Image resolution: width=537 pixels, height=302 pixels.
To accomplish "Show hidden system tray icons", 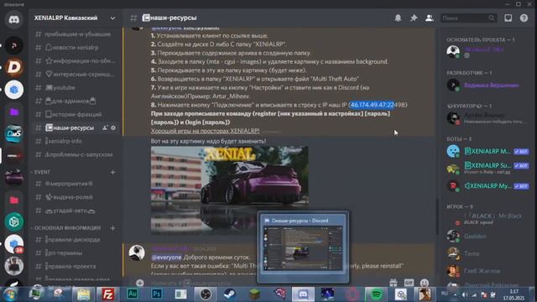I will [455, 294].
